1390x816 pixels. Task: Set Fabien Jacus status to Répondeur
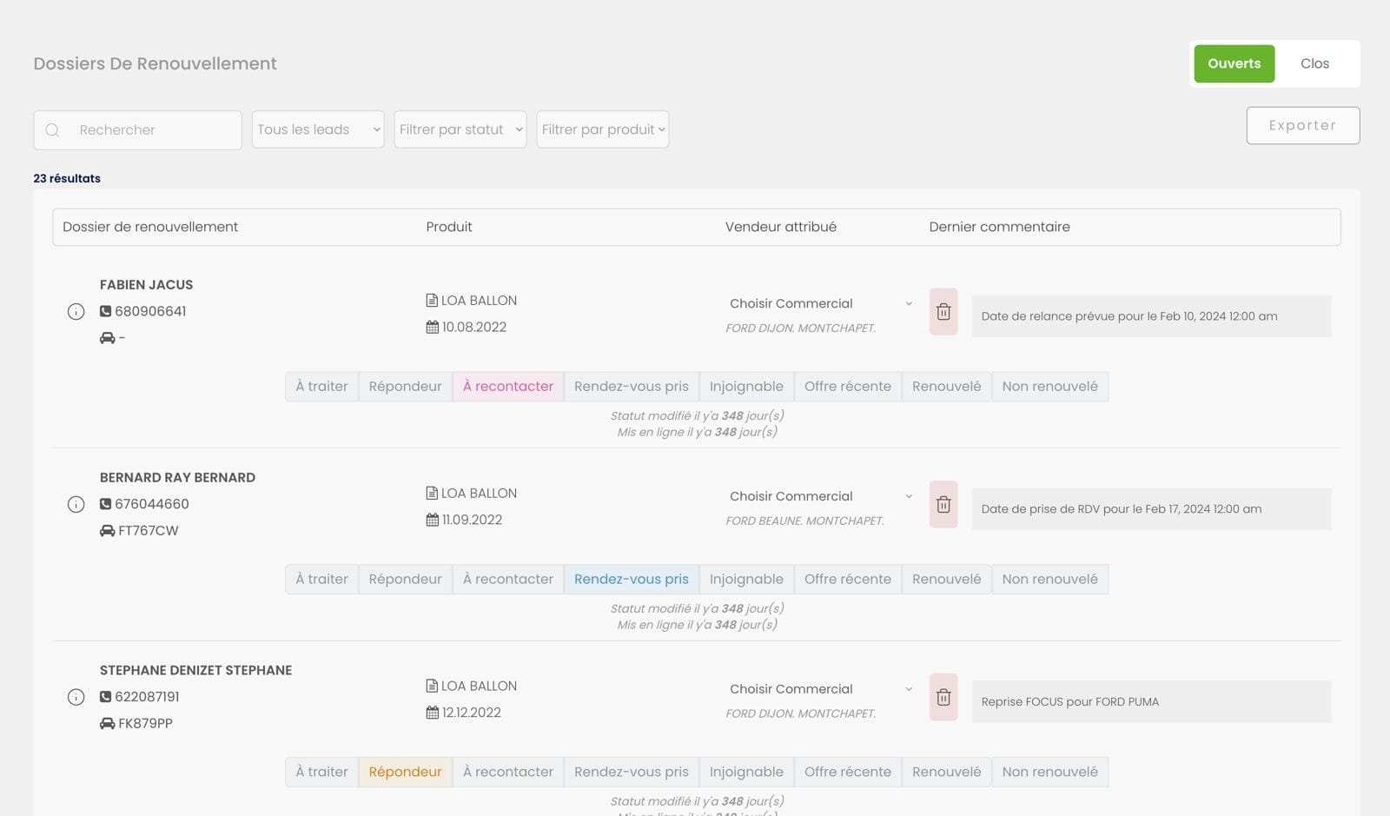(x=405, y=387)
